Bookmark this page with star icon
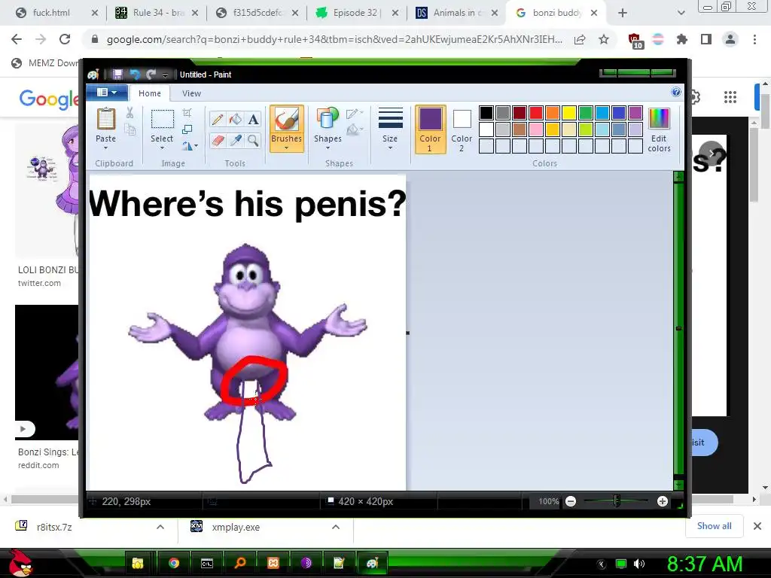This screenshot has height=578, width=771. tap(604, 39)
